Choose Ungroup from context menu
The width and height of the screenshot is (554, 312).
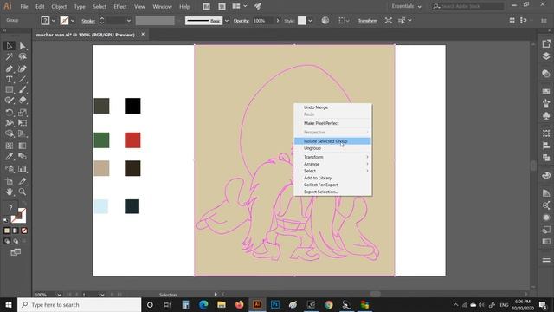[332, 148]
